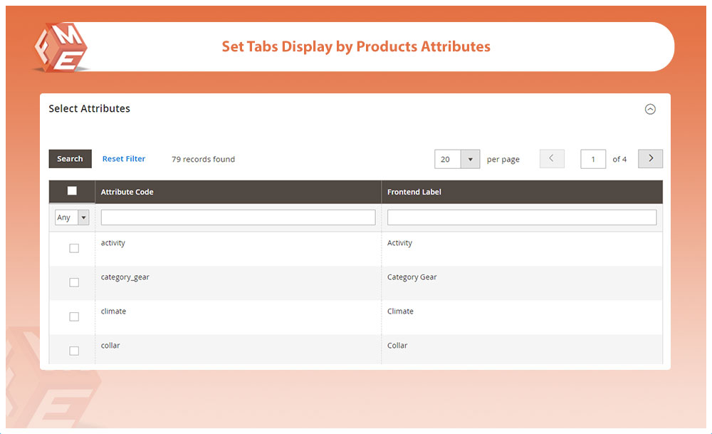Sort by Frontend Label column header
The width and height of the screenshot is (712, 434).
[x=414, y=192]
